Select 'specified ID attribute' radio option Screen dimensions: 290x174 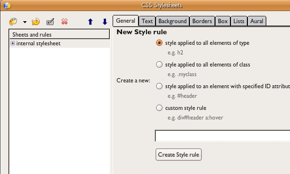[x=159, y=86]
